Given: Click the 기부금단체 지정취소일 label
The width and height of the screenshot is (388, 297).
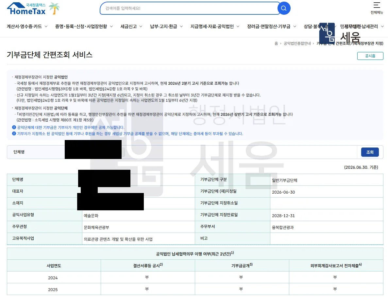Looking at the screenshot, I should [x=219, y=203].
